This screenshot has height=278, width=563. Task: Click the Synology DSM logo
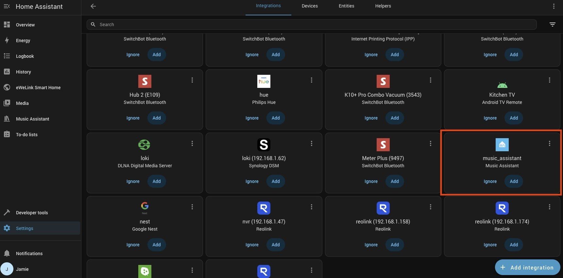click(x=264, y=145)
